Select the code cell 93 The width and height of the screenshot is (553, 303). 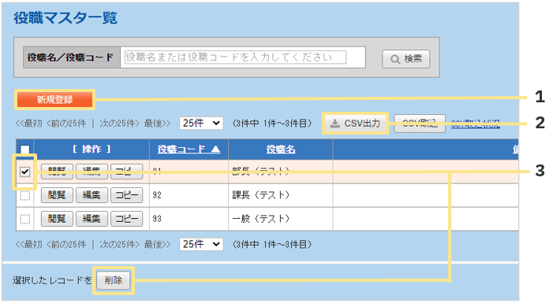(189, 219)
